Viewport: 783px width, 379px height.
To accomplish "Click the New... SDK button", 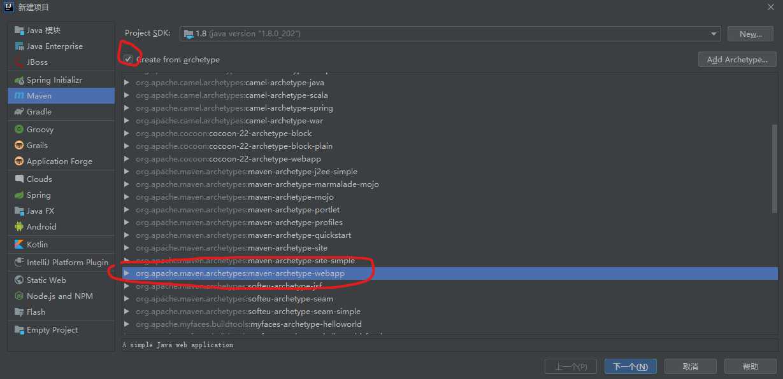I will [x=751, y=34].
